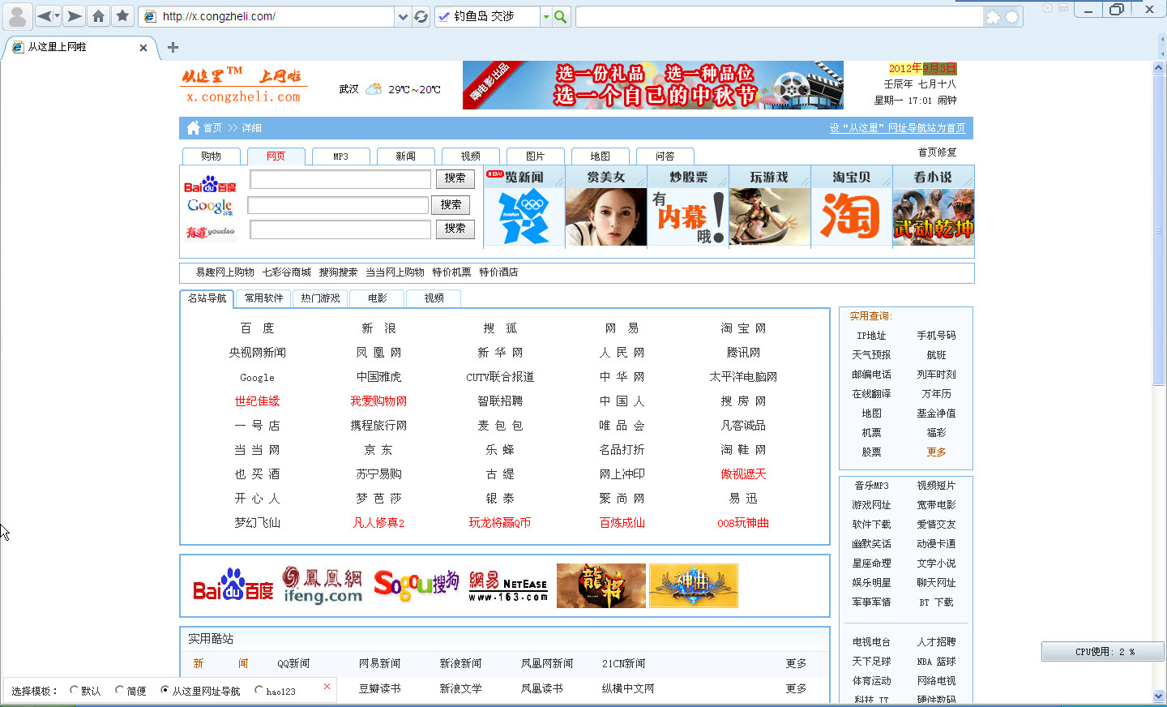Open a new tab with plus icon
1167x707 pixels.
tap(173, 47)
